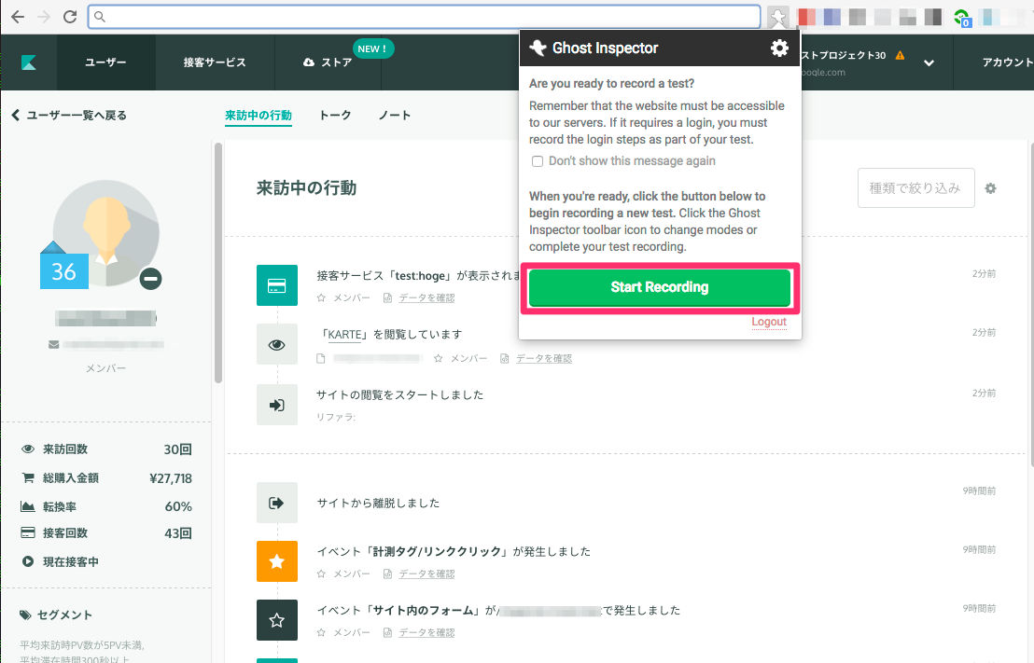The height and width of the screenshot is (663, 1034).
Task: Focus the browser address bar
Action: coord(424,17)
